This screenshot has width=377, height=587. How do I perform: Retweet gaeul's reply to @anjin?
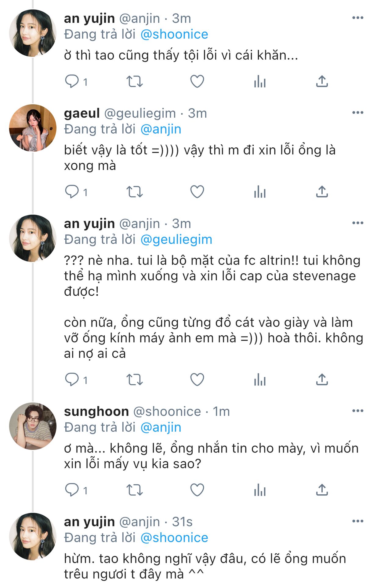click(134, 192)
